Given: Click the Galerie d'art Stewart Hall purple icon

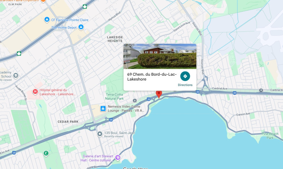Looking at the screenshot, I should click(x=118, y=158).
